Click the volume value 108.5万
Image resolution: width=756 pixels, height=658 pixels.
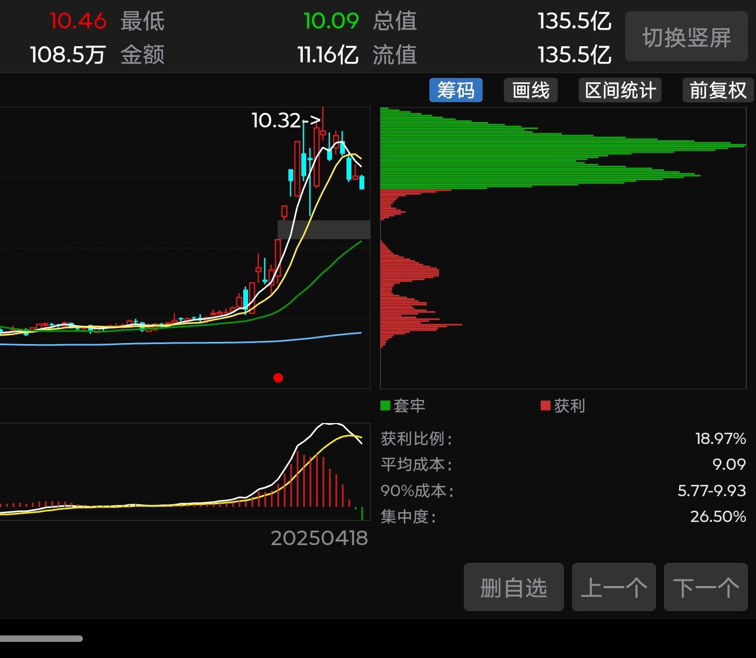[68, 54]
